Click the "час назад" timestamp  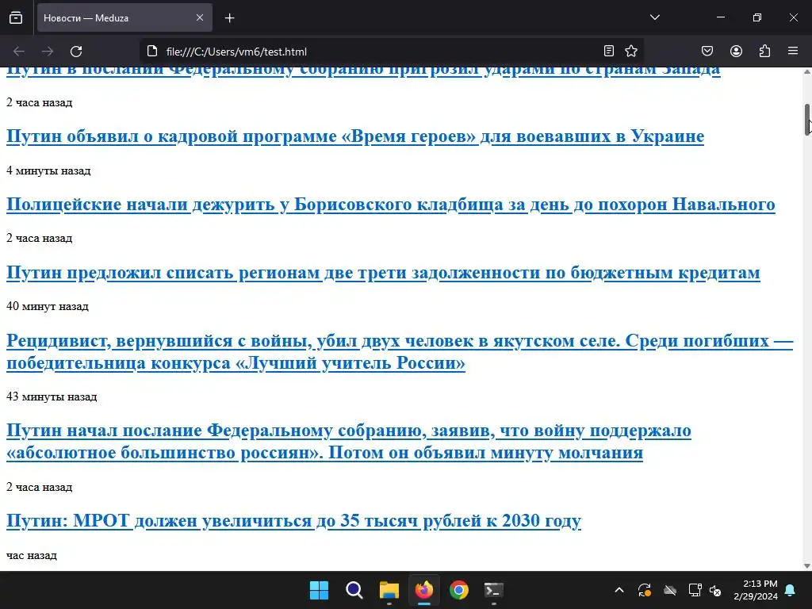tap(32, 555)
